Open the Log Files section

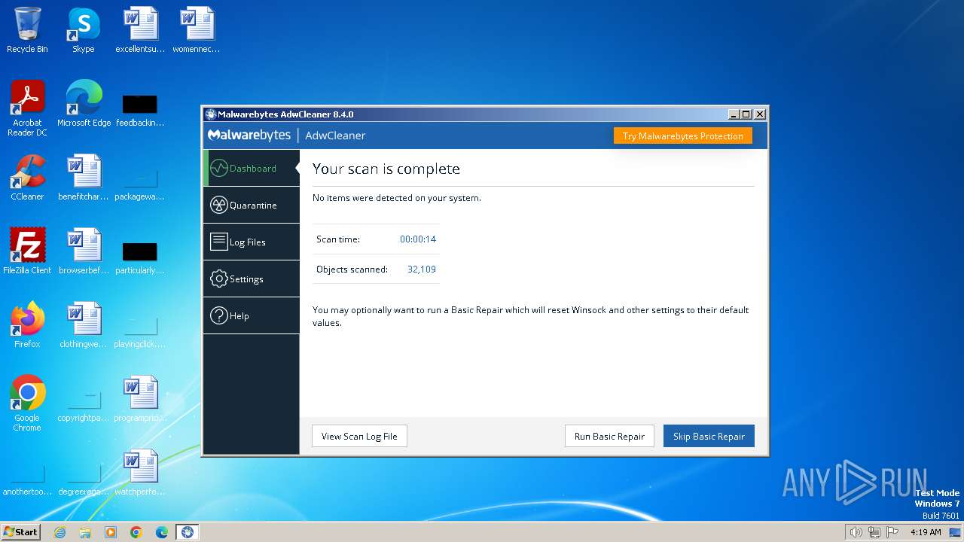252,242
